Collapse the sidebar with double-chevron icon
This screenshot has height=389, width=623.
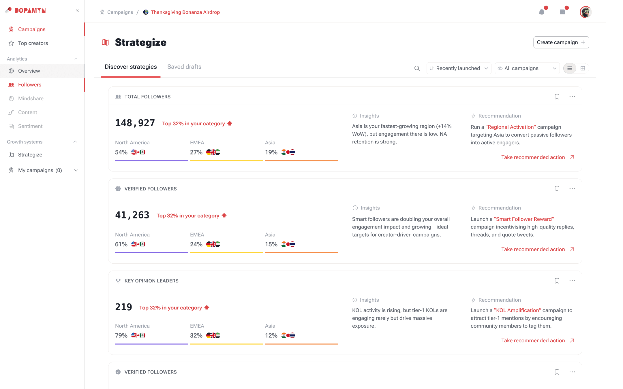coord(77,10)
